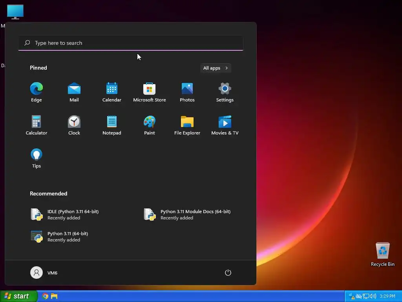The width and height of the screenshot is (402, 302).
Task: Open the VM6 user account menu
Action: (44, 273)
